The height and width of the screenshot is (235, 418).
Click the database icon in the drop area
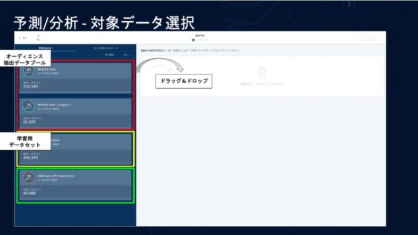263,72
